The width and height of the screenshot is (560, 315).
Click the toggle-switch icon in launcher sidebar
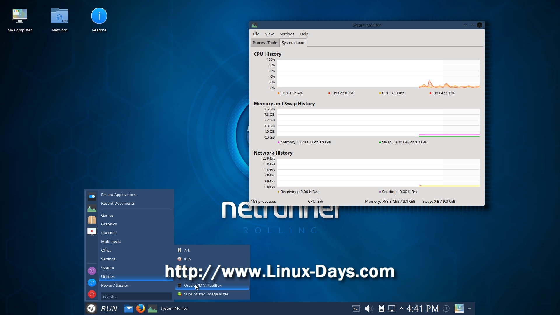(x=92, y=197)
